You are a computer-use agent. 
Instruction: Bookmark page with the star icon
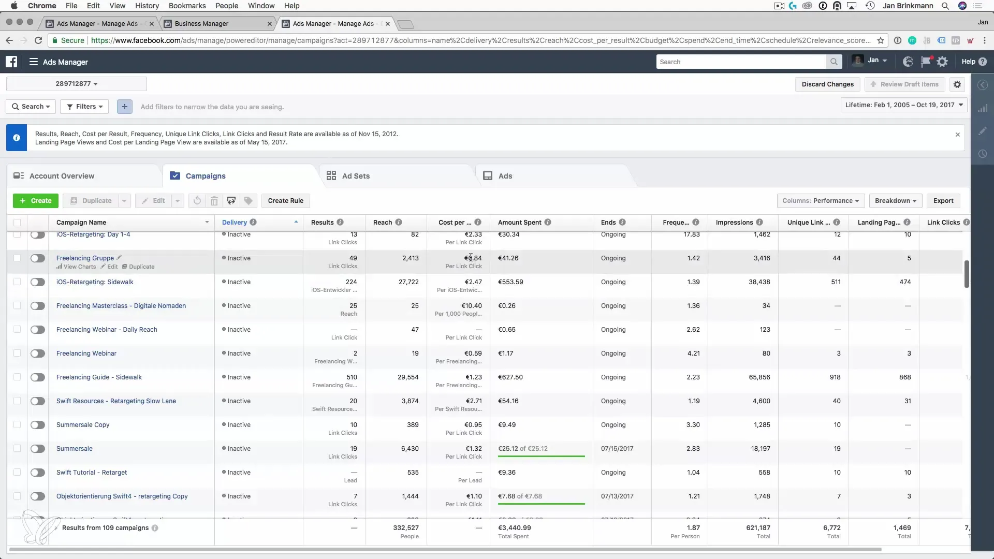(881, 40)
